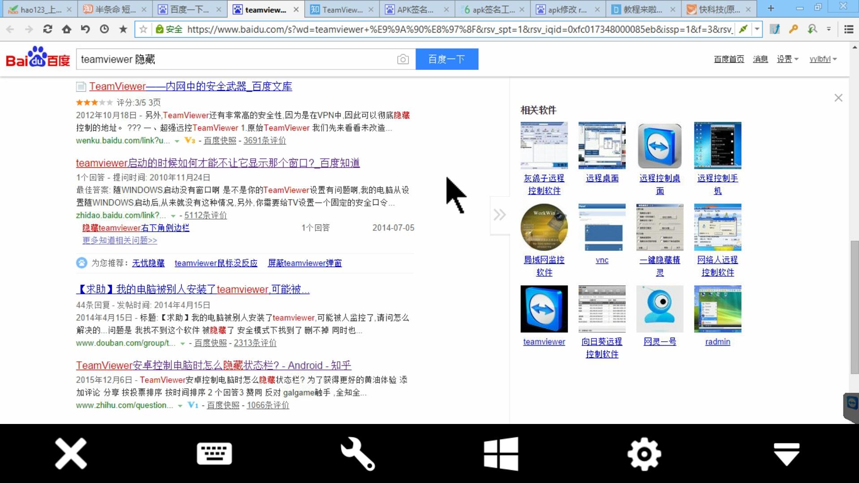Open browsing history clock icon
Viewport: 859px width, 483px height.
(x=104, y=29)
